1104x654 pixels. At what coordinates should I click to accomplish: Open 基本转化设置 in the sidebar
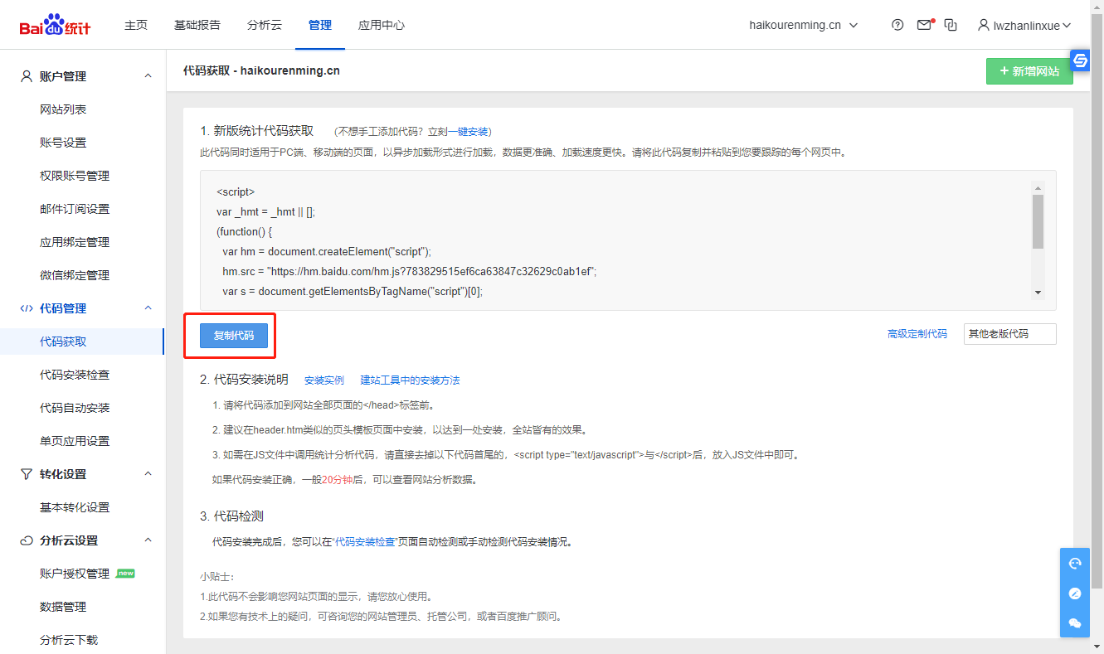(x=75, y=507)
